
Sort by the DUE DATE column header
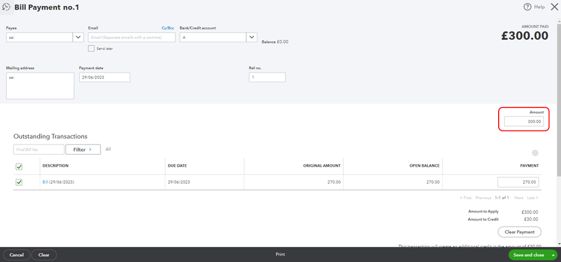click(x=177, y=166)
